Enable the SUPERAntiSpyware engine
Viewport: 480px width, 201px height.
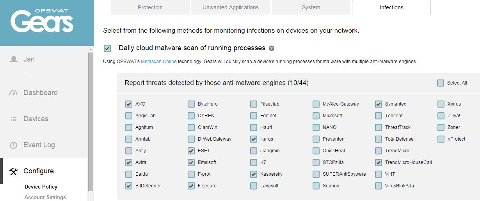pos(316,174)
